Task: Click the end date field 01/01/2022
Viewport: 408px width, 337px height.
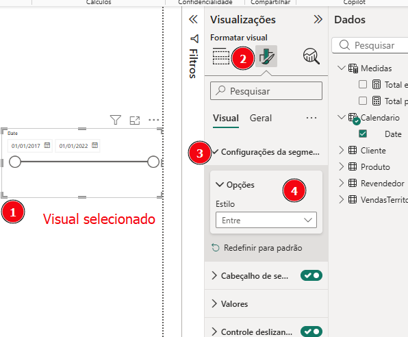Action: pyautogui.click(x=77, y=146)
